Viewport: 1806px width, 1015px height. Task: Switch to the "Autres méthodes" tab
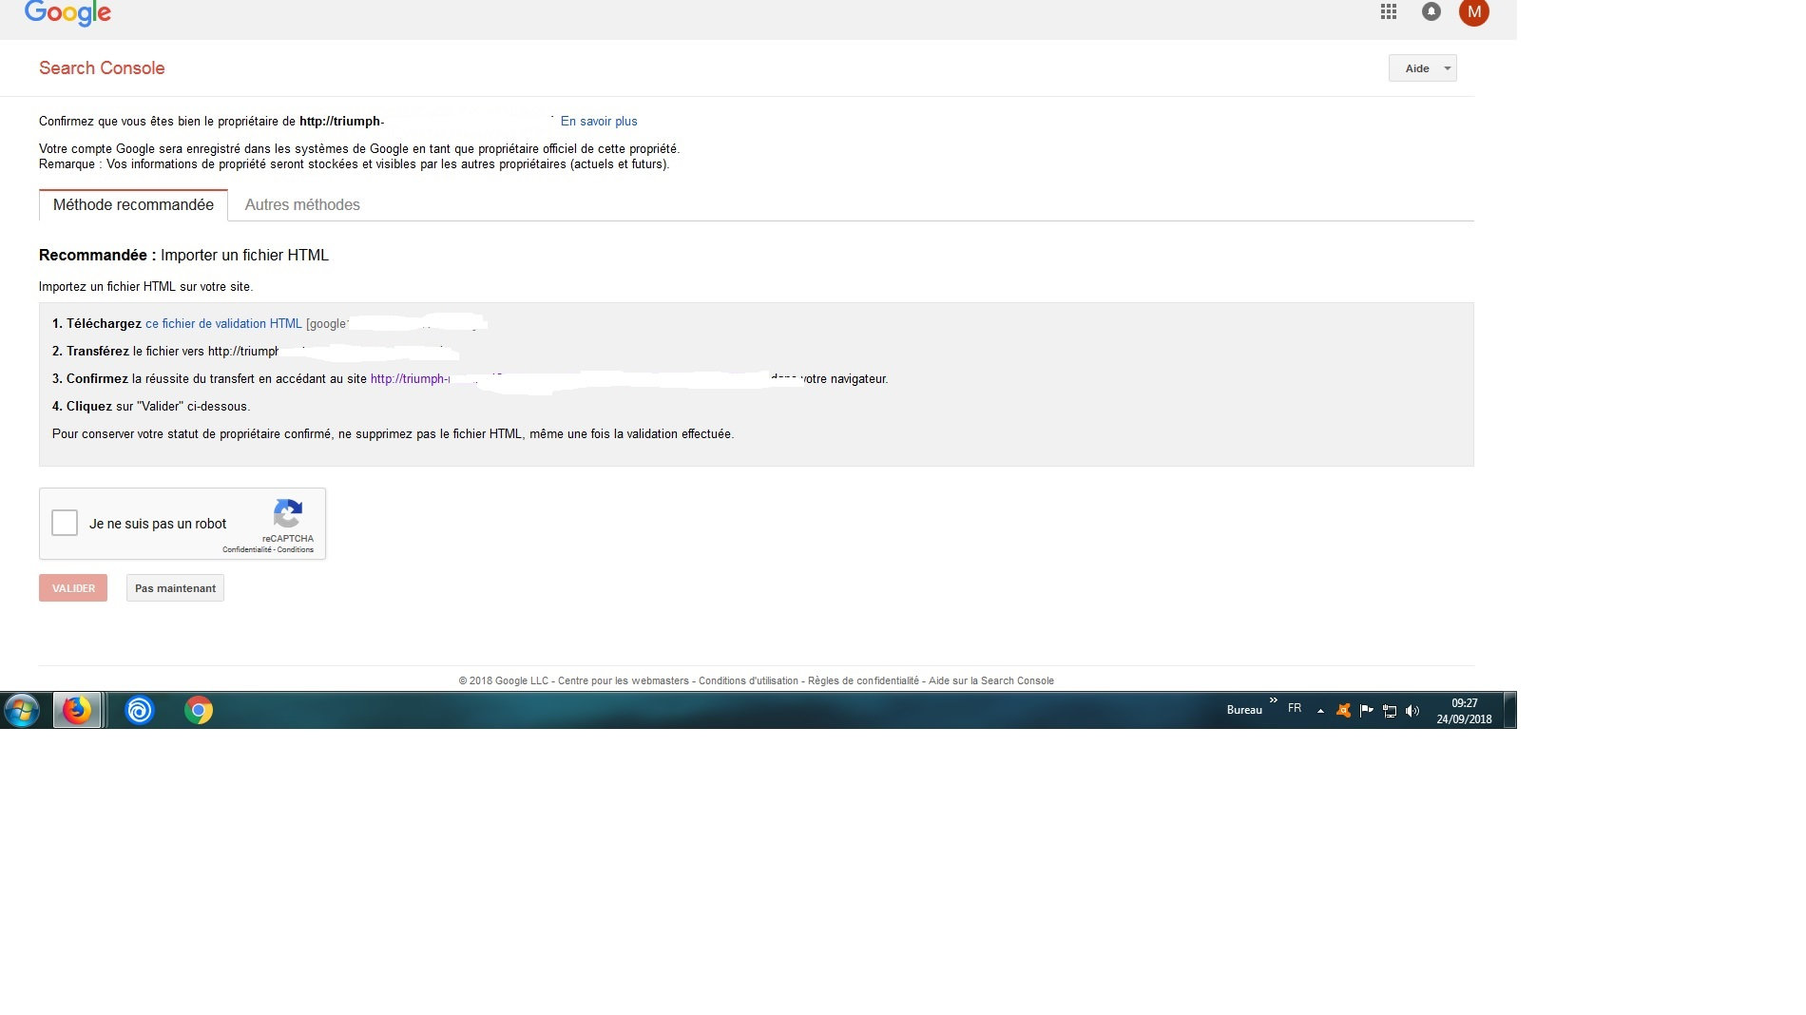pyautogui.click(x=302, y=204)
